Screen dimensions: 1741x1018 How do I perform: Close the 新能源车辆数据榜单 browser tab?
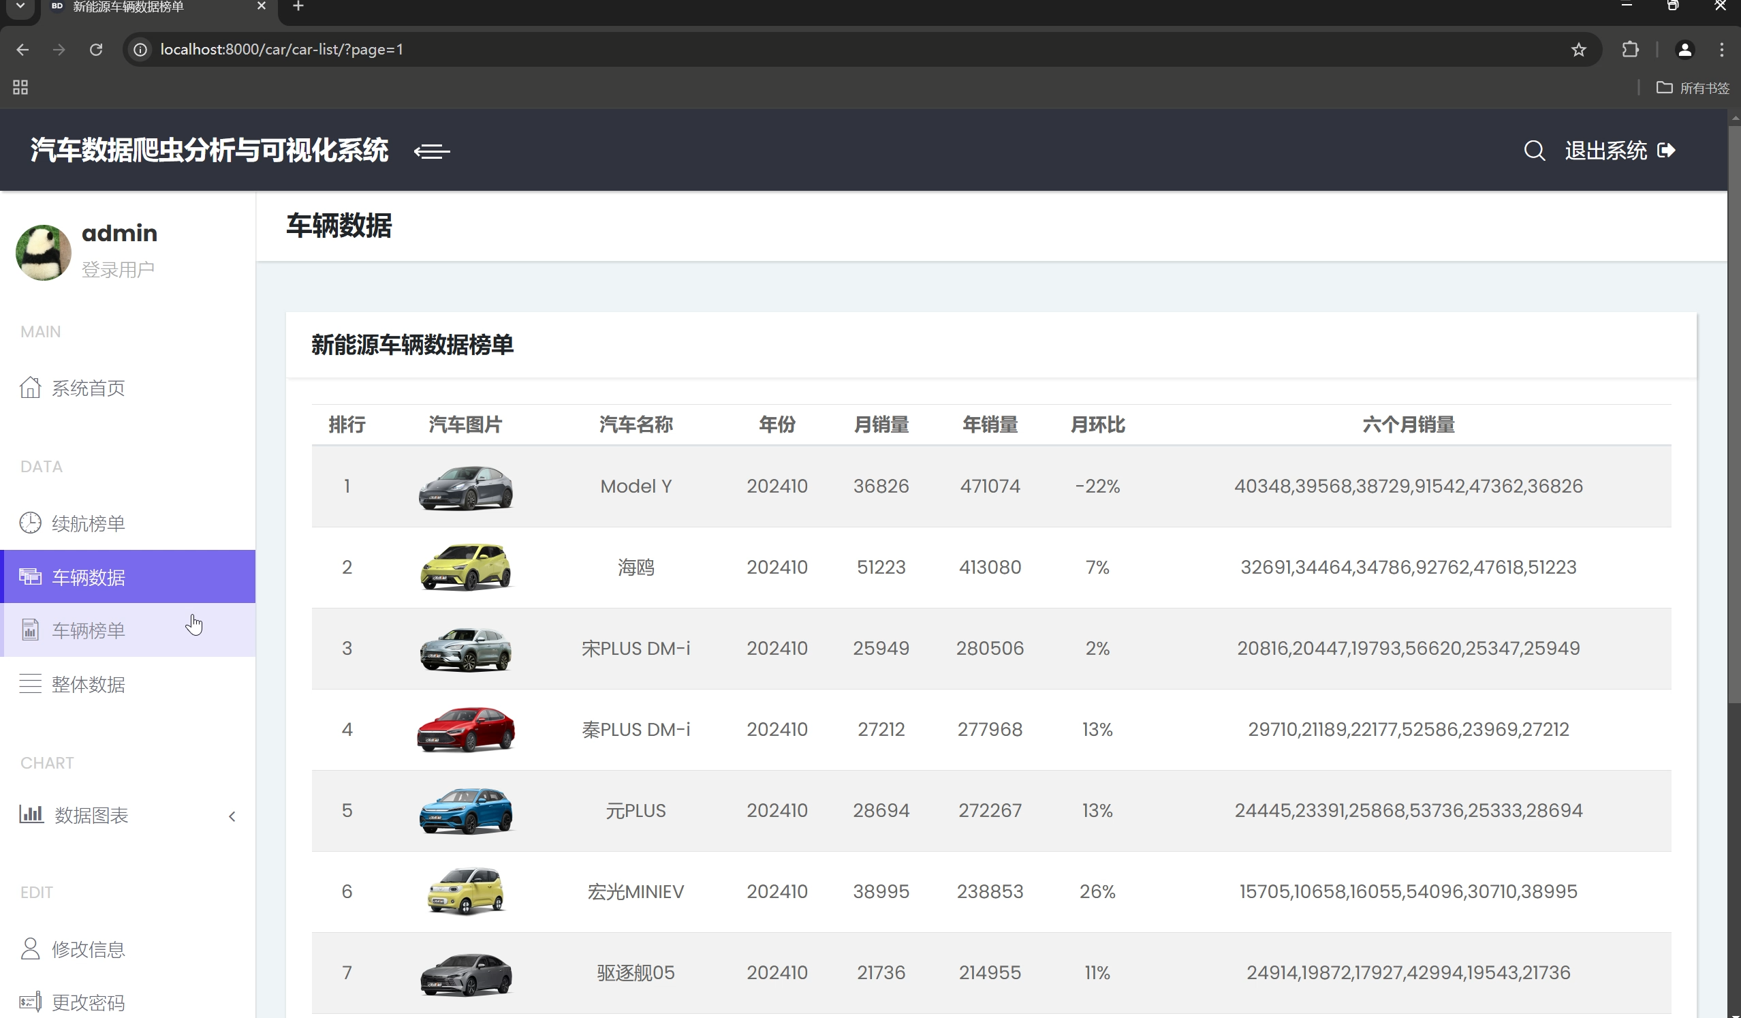(261, 6)
